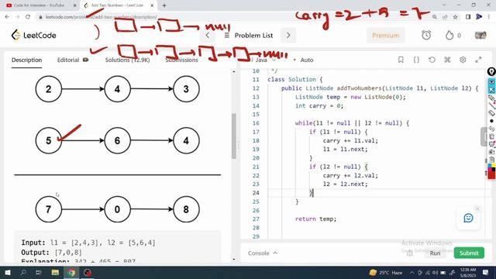Open the Problem List
Image resolution: width=496 pixels, height=279 pixels.
pos(249,36)
